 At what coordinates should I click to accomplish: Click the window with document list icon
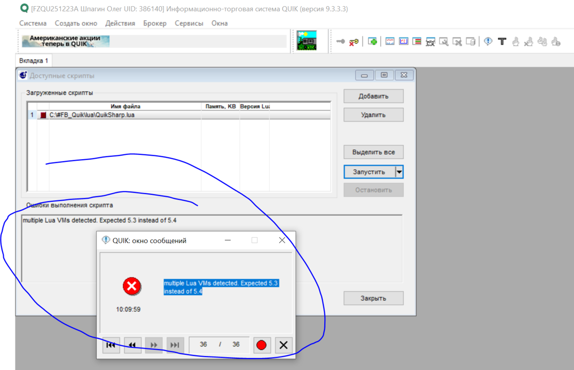pyautogui.click(x=471, y=42)
